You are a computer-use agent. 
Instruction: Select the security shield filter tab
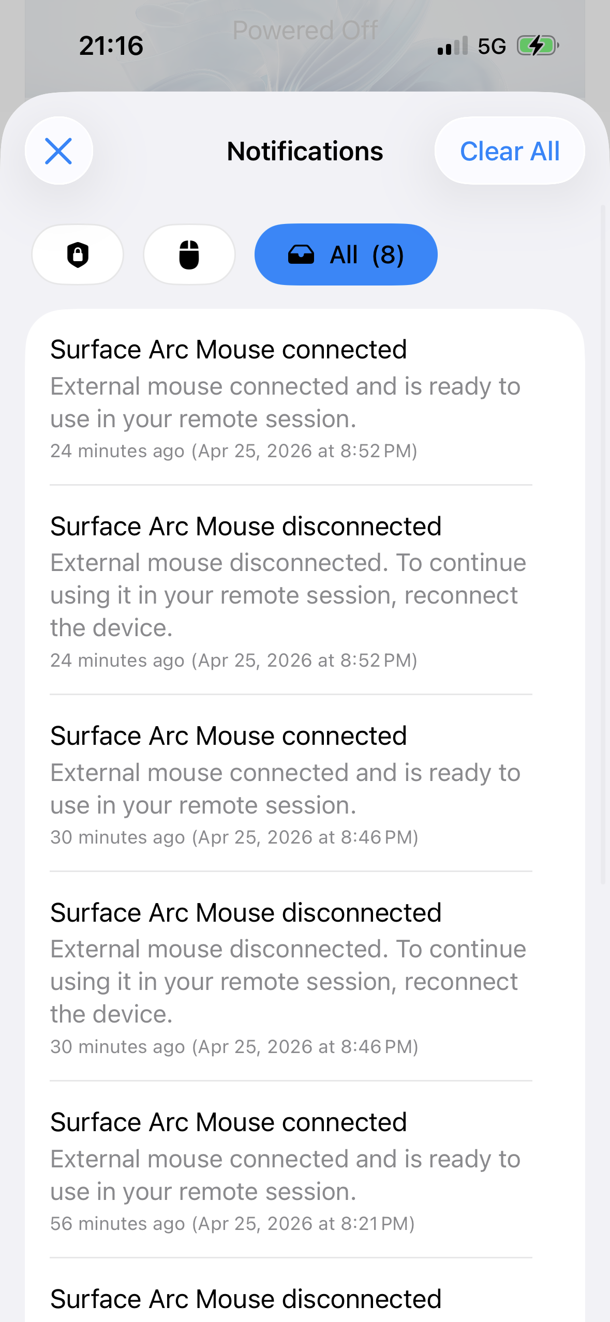pos(78,254)
